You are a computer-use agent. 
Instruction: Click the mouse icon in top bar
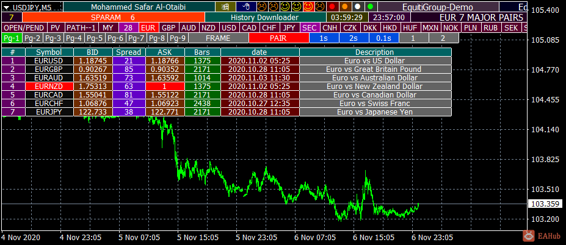(246, 7)
